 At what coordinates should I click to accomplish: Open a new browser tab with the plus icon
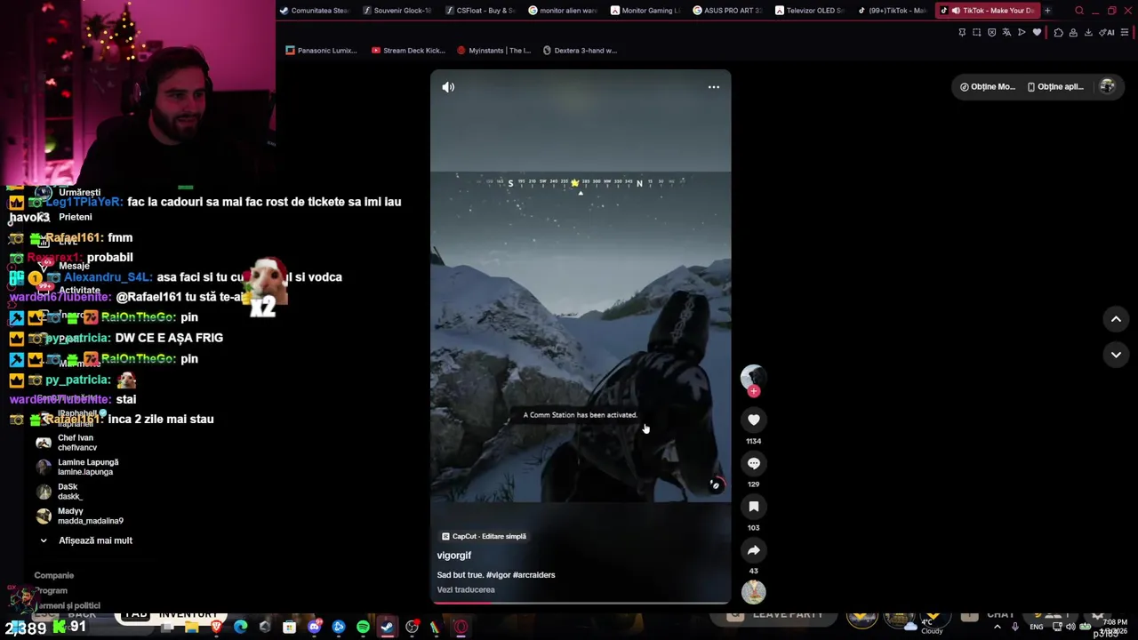[x=1047, y=11]
